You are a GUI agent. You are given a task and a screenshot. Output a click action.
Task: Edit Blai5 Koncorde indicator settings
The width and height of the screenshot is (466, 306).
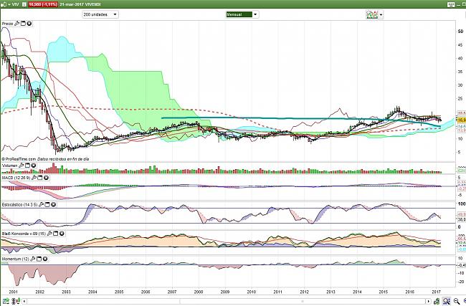coord(49,233)
